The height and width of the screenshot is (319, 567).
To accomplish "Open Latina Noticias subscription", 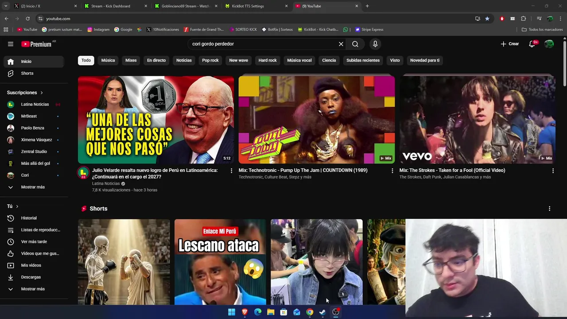I will coord(34,105).
